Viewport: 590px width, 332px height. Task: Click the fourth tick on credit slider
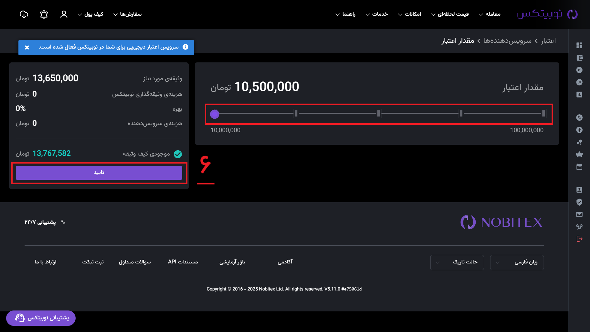461,114
